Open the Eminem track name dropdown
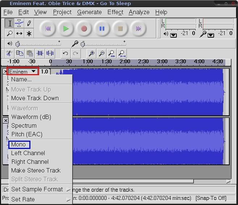The image size is (238, 205). [x=22, y=72]
